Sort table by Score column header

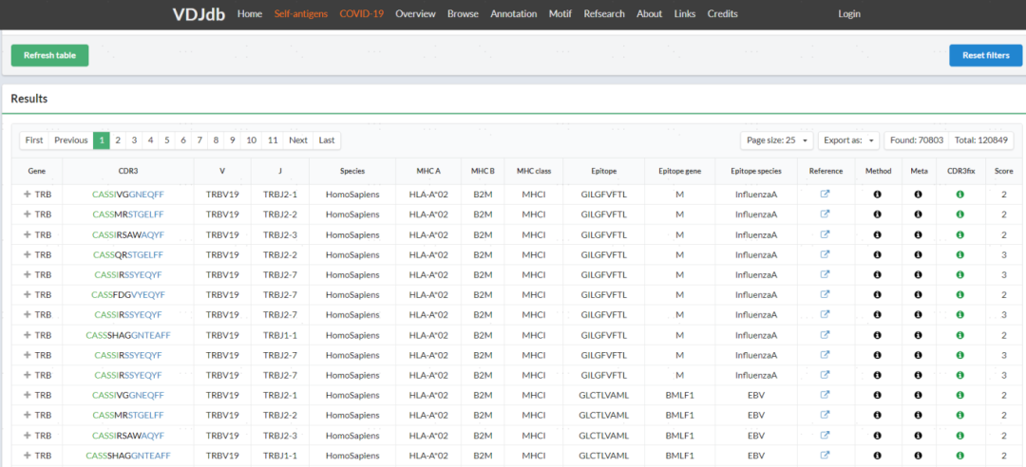tap(1003, 171)
